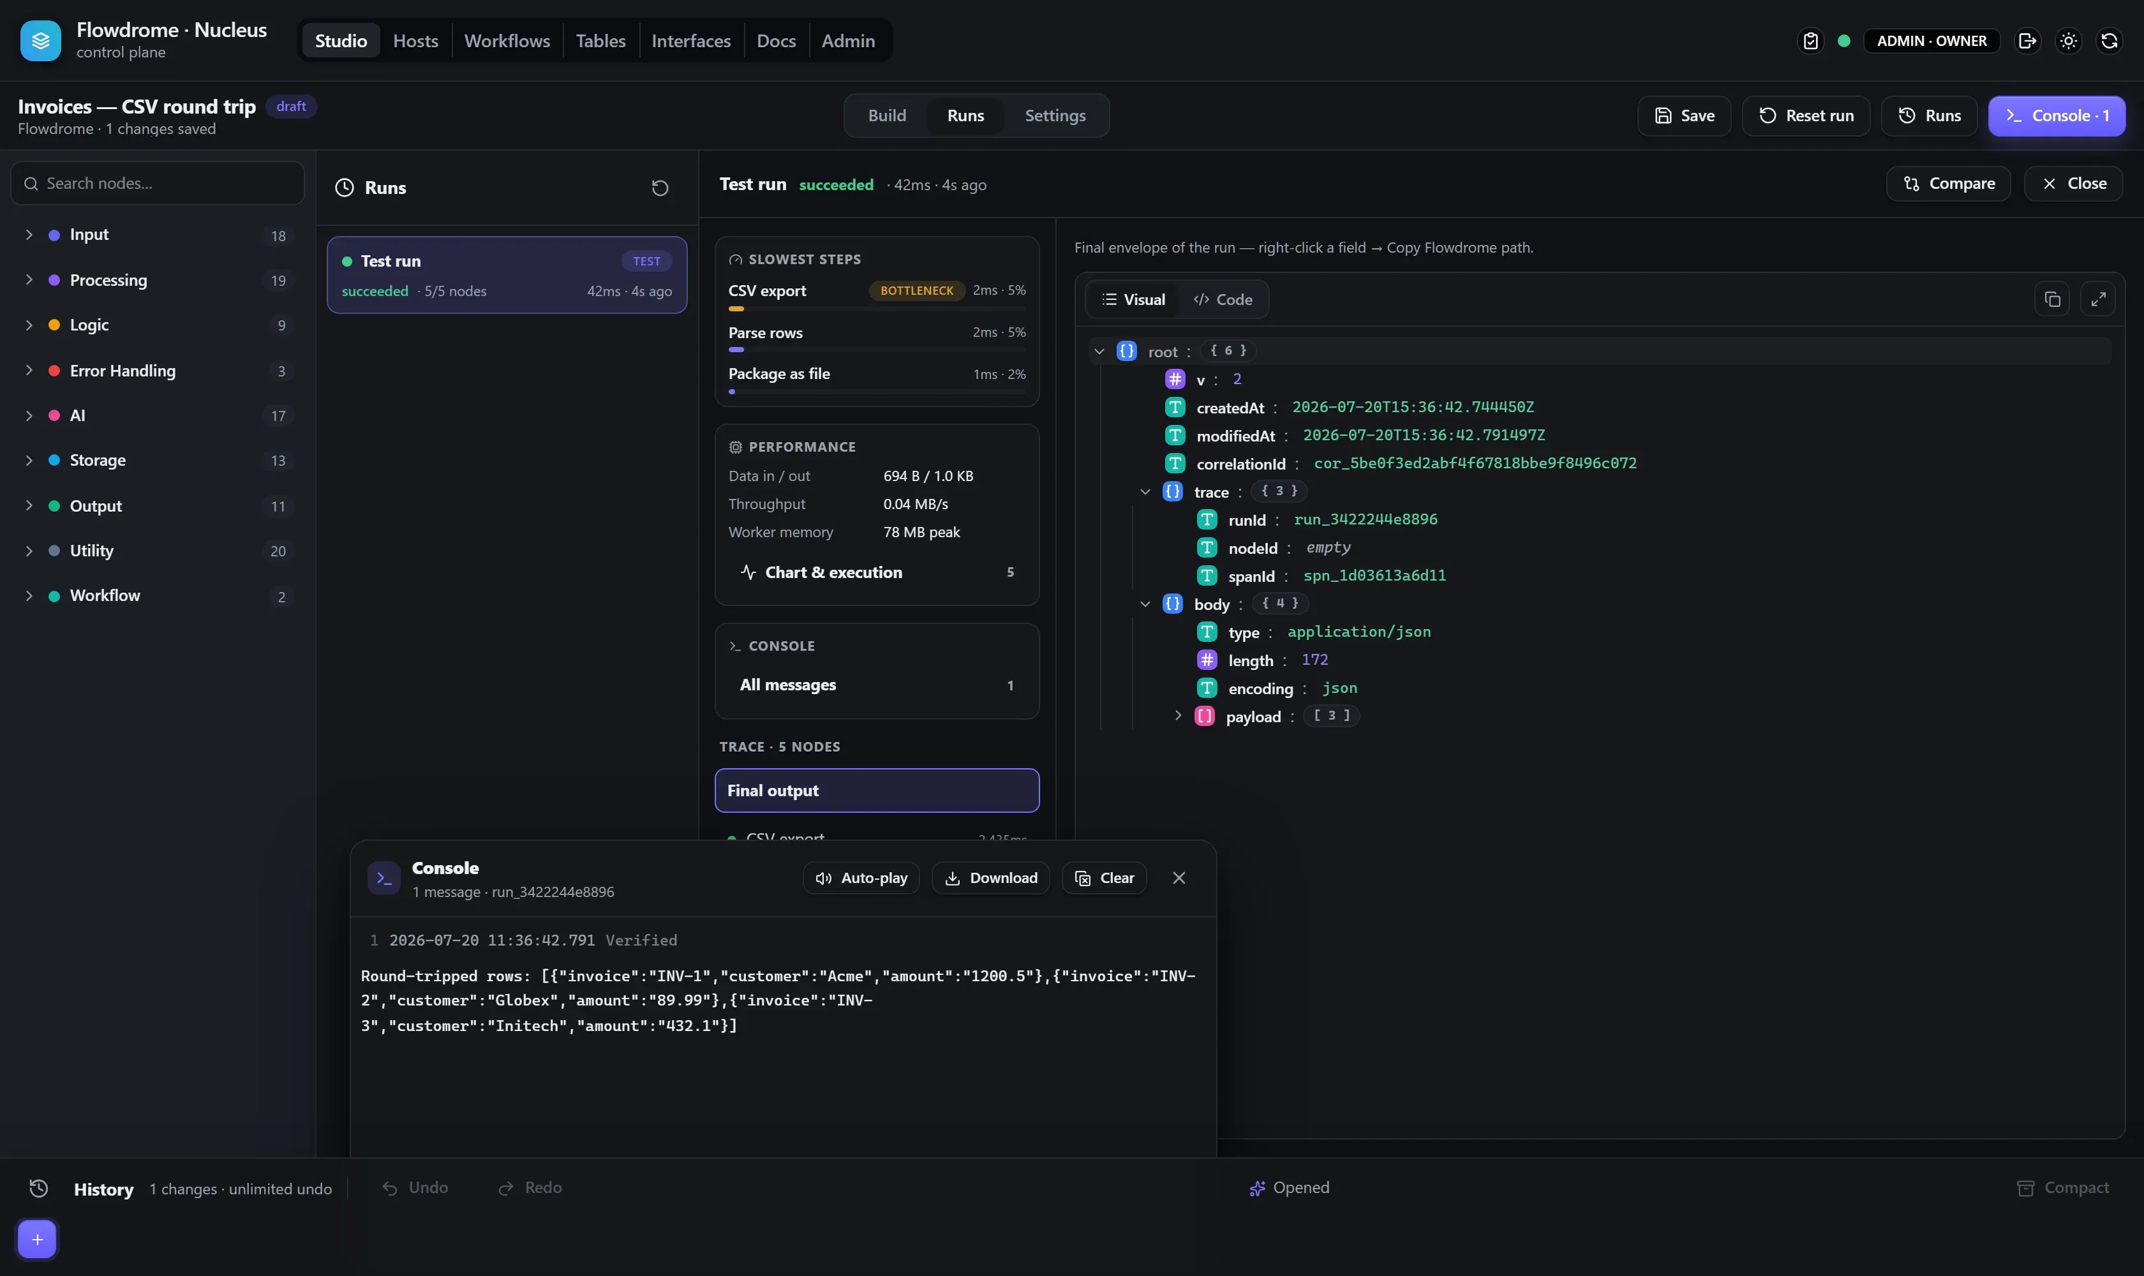Image resolution: width=2144 pixels, height=1276 pixels.
Task: Open the Hosts section
Action: pyautogui.click(x=415, y=40)
